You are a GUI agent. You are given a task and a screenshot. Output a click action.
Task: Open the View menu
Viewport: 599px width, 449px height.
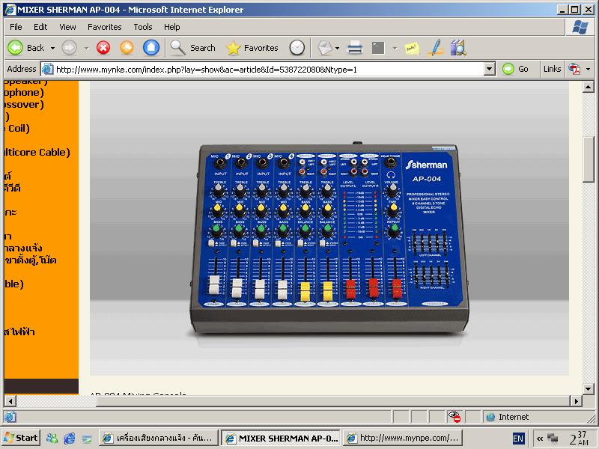click(67, 27)
